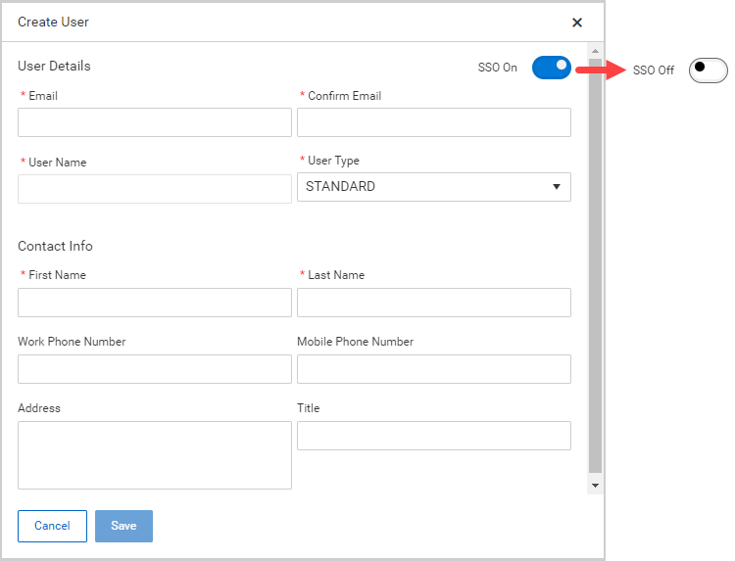Viewport: 735px width, 561px height.
Task: Focus the Work Phone Number field
Action: click(155, 369)
